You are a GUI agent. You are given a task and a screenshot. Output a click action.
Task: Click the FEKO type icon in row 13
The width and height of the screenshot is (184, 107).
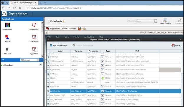(x=103, y=78)
